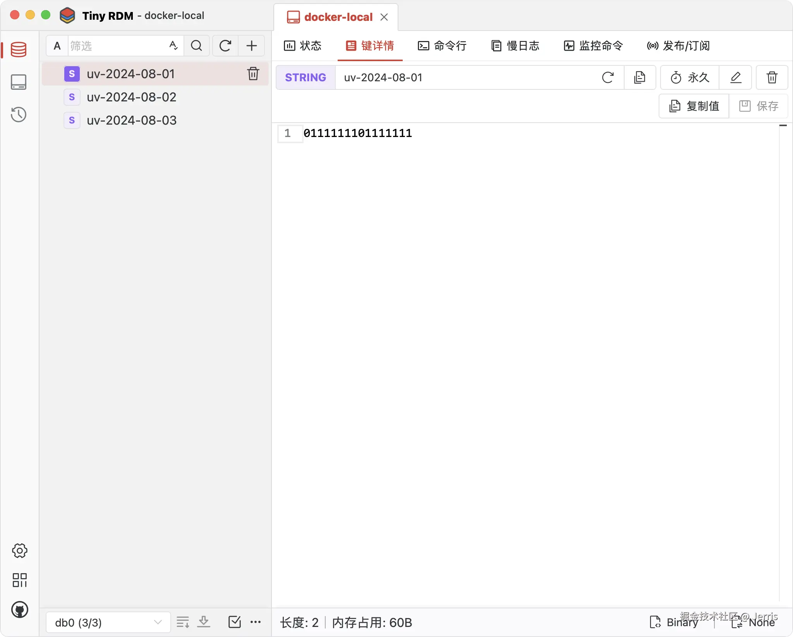The image size is (793, 637).
Task: Select key uv-2024-08-02 in the list
Action: (x=132, y=97)
